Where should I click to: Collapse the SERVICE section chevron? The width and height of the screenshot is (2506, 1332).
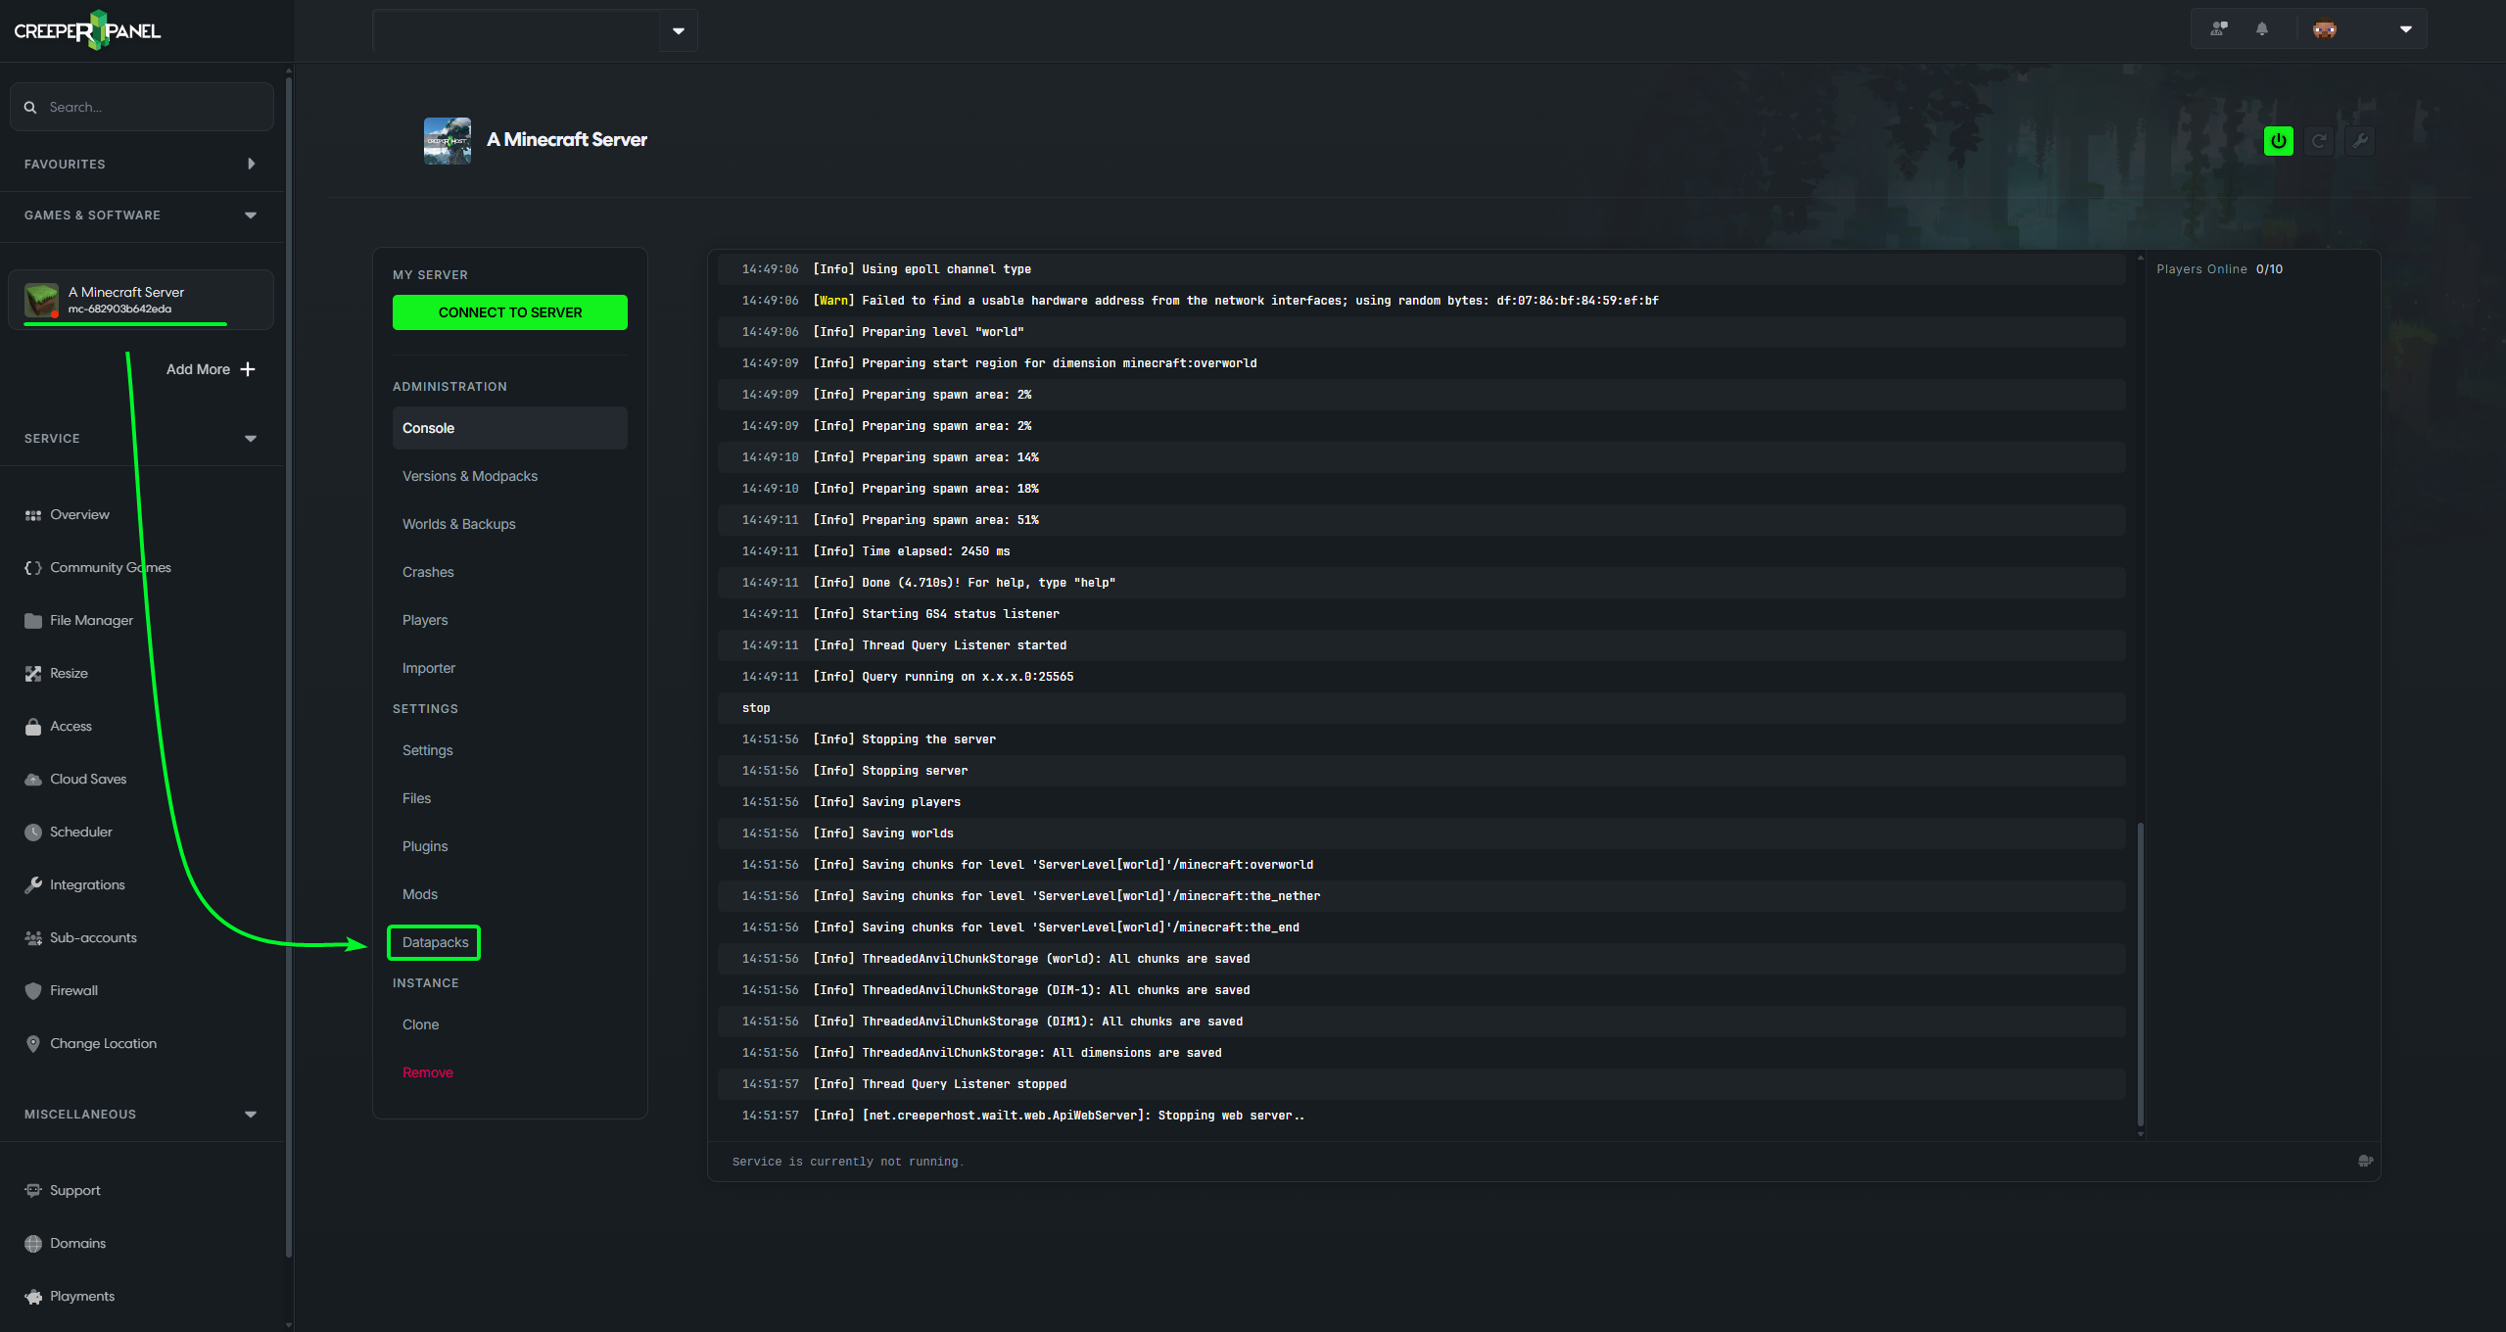click(250, 438)
